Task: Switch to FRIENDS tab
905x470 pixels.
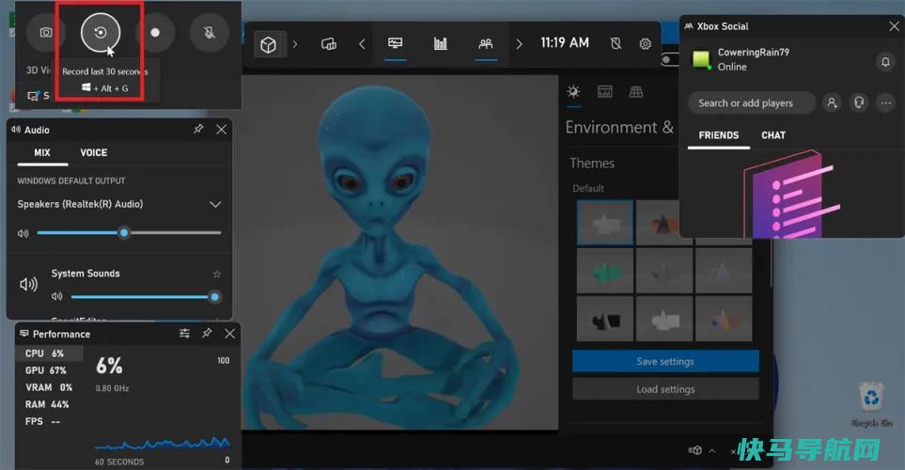Action: click(719, 135)
